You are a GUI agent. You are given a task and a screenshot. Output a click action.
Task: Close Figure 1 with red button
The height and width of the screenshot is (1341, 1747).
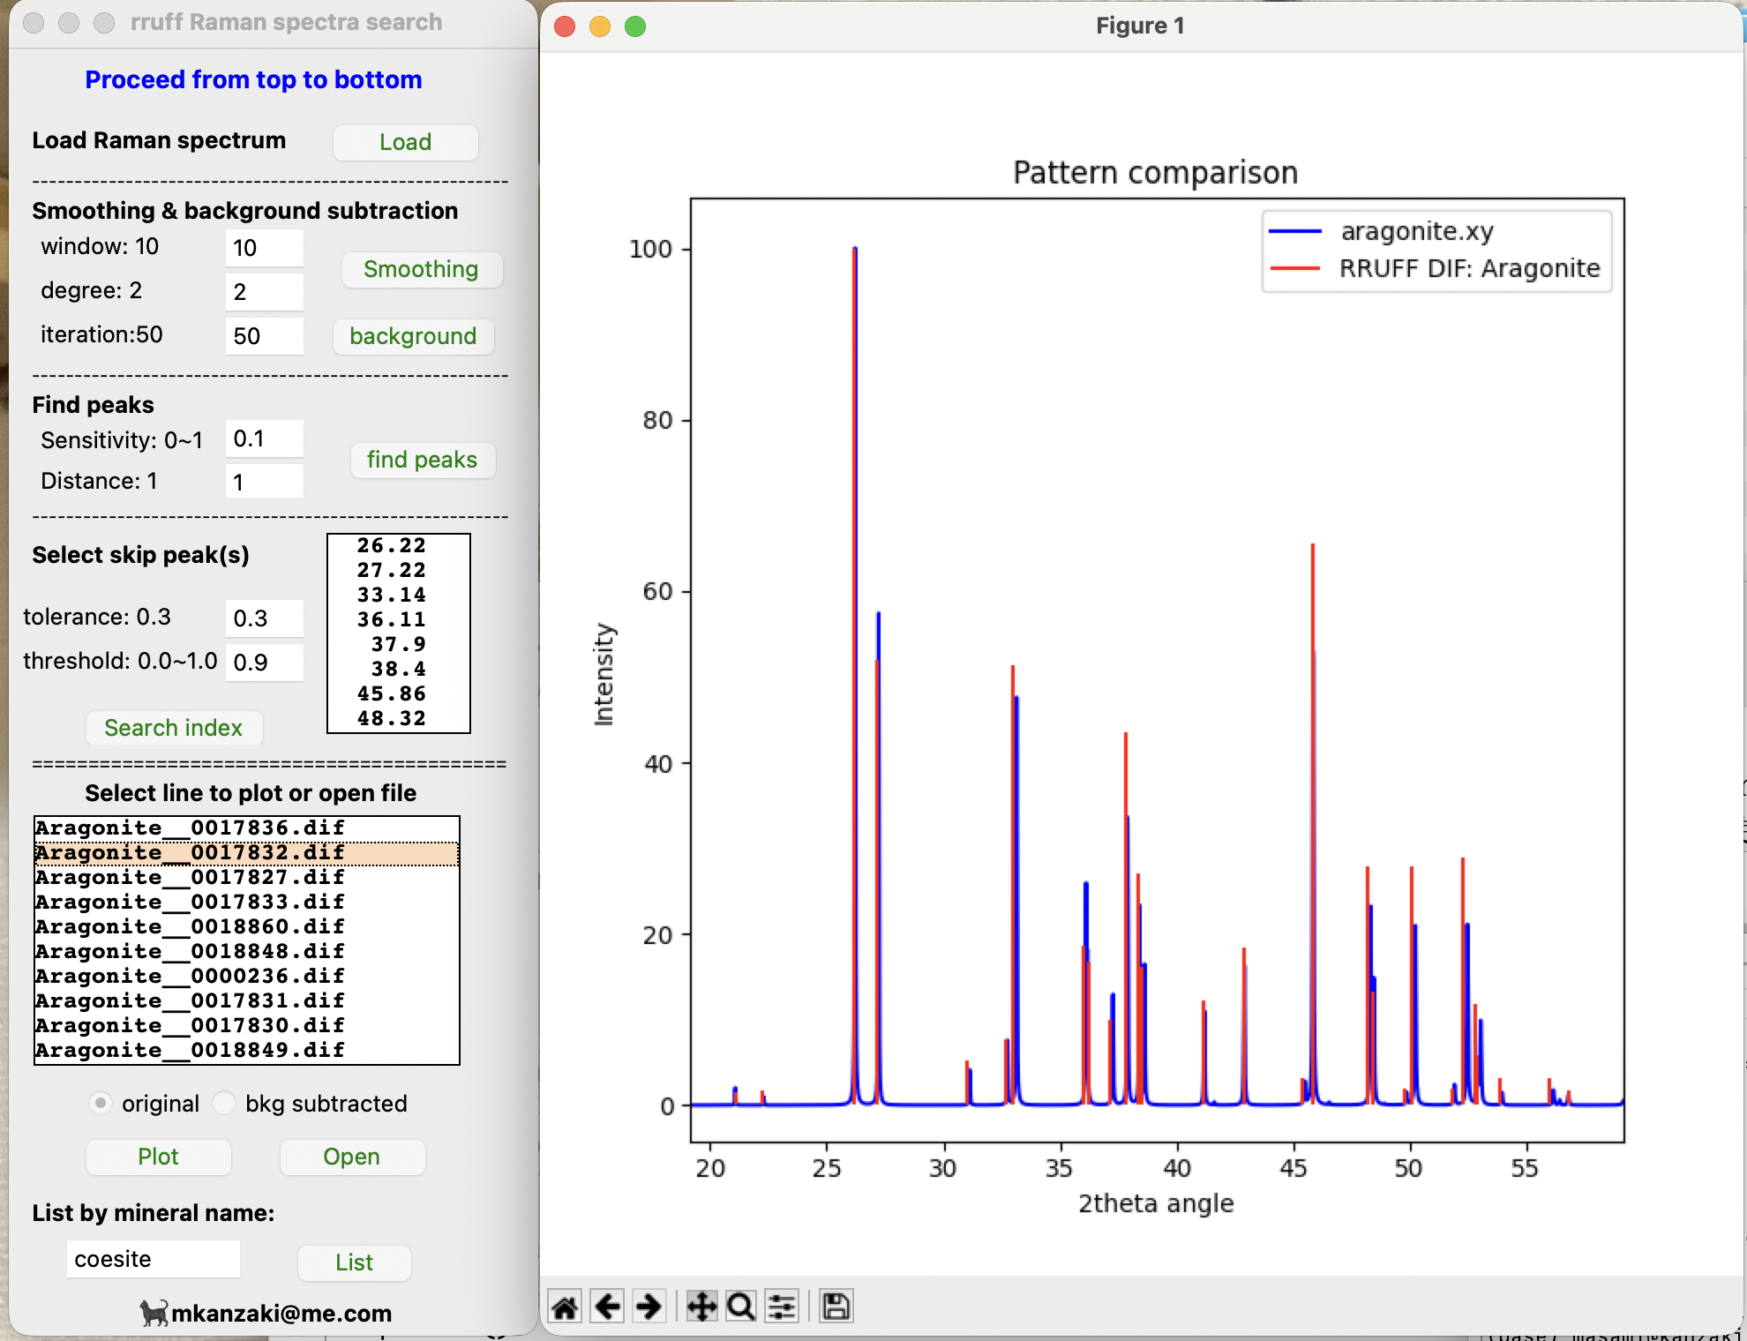click(x=565, y=26)
